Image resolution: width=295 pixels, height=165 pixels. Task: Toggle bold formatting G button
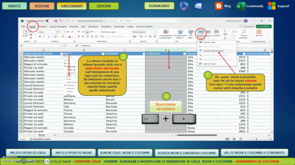tap(40, 37)
